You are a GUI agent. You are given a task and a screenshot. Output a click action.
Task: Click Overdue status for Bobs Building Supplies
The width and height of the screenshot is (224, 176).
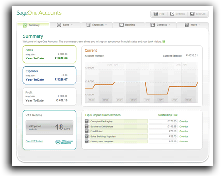click(184, 136)
